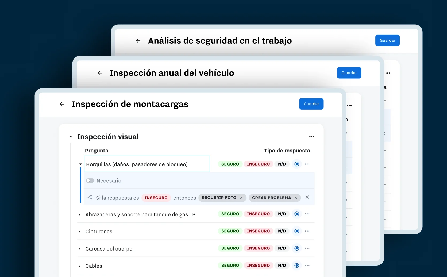Expand the Abrazaderas y soporte question

pos(79,215)
